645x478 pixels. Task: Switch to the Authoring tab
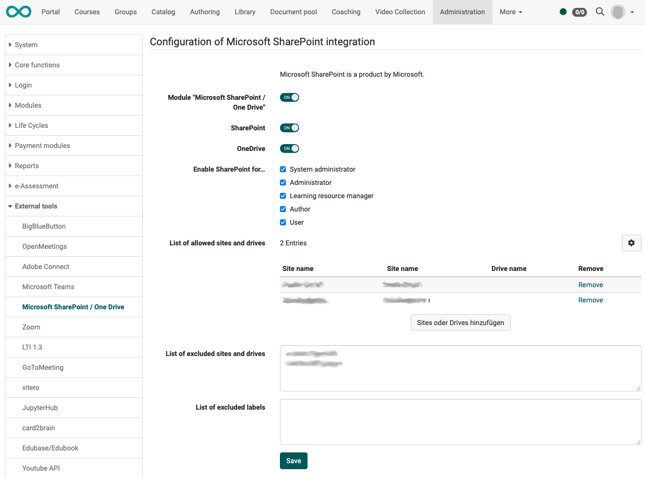(x=205, y=12)
